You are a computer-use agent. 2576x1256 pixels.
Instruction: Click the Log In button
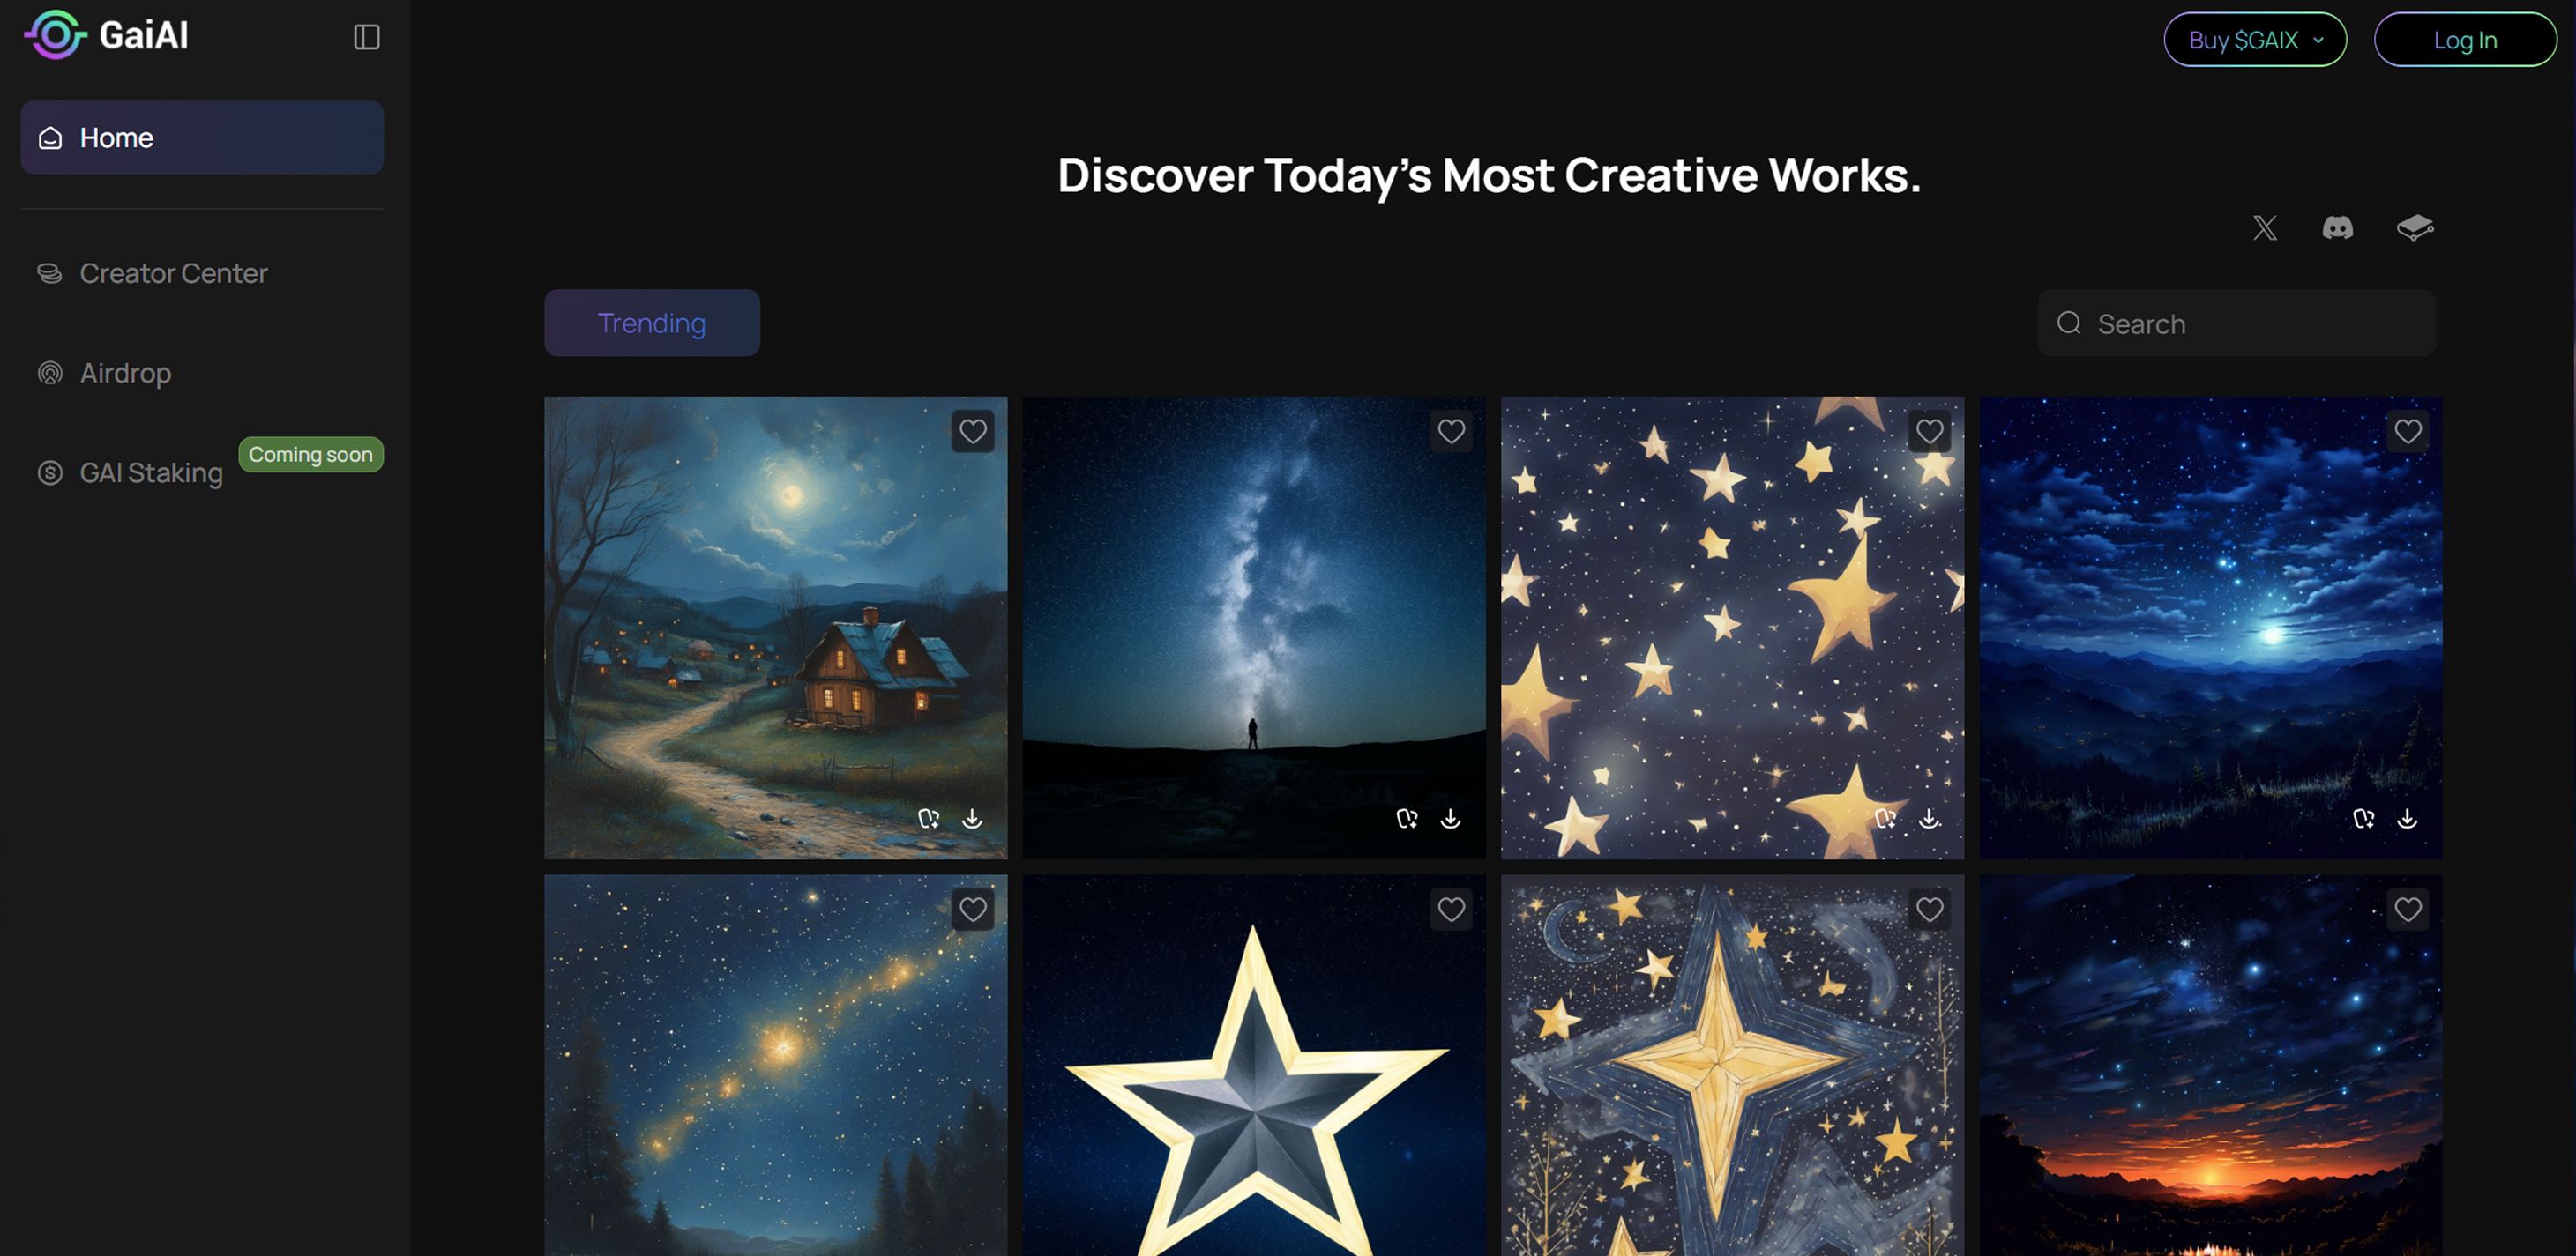pyautogui.click(x=2464, y=40)
